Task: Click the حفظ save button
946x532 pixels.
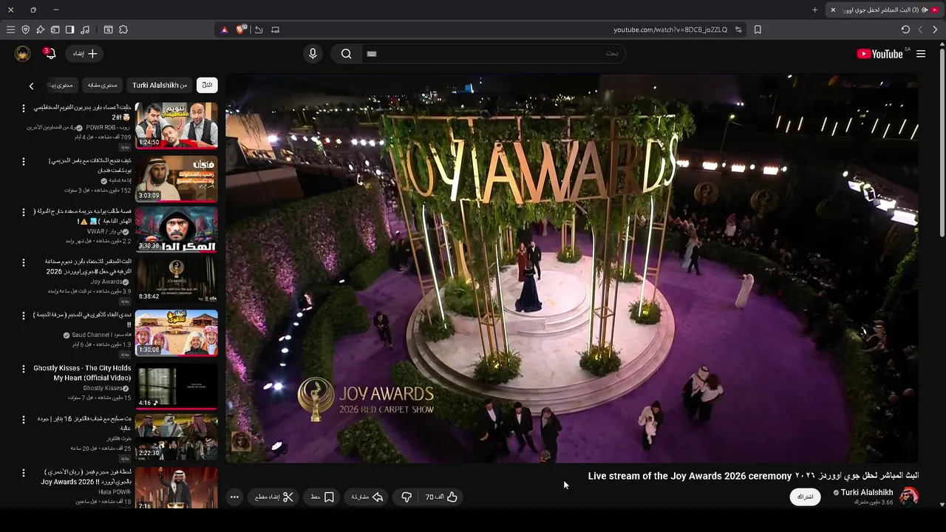Action: pos(322,497)
